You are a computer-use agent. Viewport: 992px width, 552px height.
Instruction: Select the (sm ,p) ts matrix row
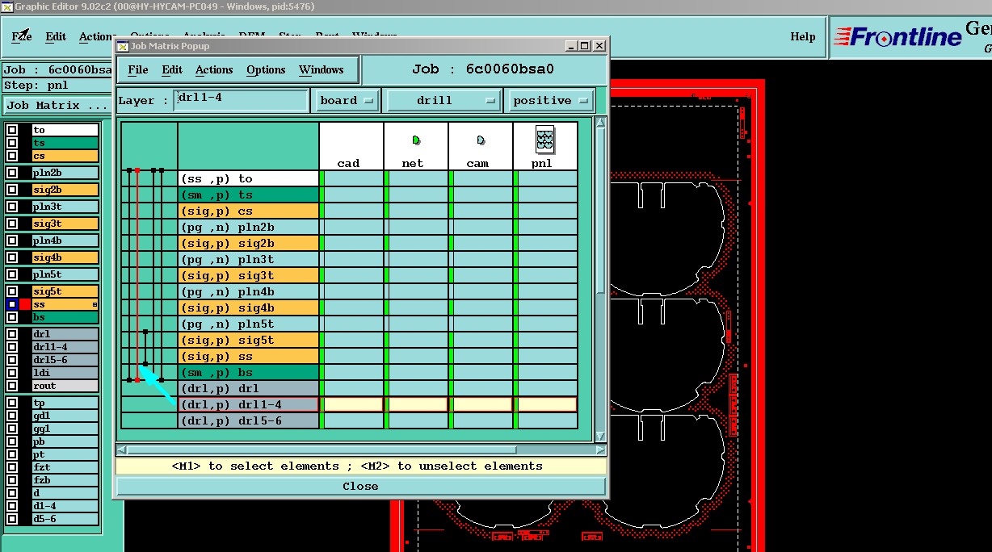pos(249,195)
